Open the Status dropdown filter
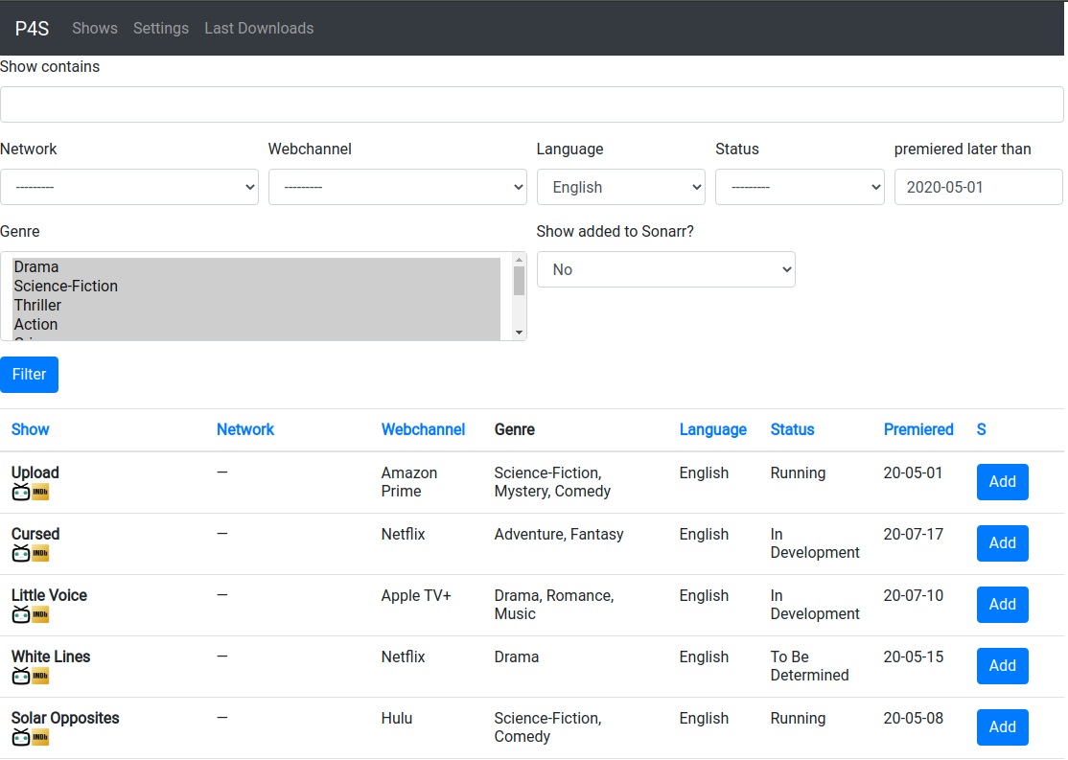This screenshot has width=1068, height=760. [800, 187]
